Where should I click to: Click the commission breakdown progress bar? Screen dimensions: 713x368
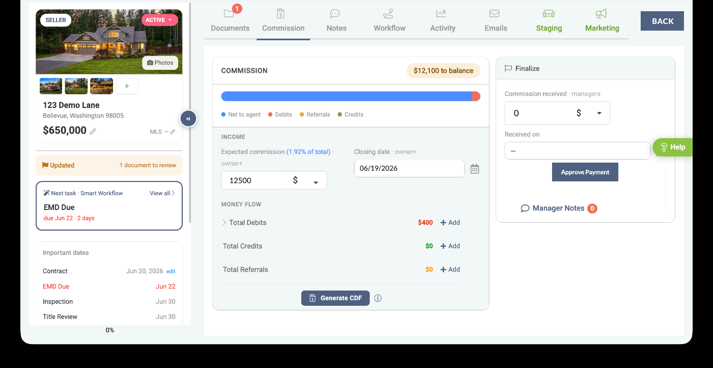350,96
